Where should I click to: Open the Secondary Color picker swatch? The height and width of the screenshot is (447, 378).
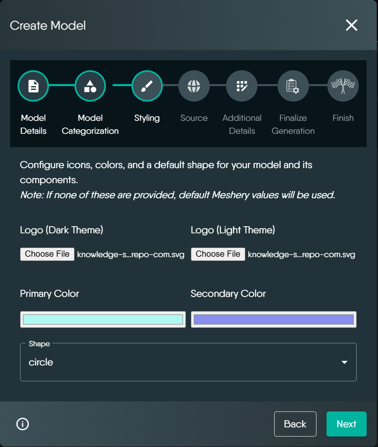(x=274, y=319)
